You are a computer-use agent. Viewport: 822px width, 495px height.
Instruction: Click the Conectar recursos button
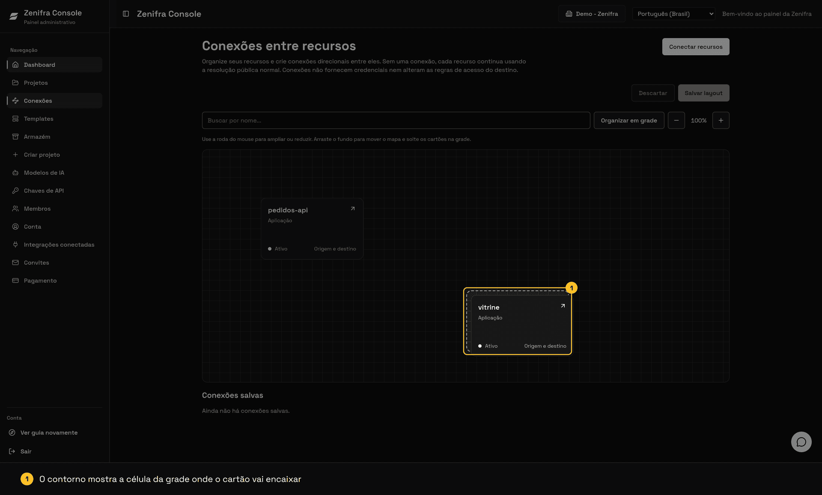click(696, 47)
